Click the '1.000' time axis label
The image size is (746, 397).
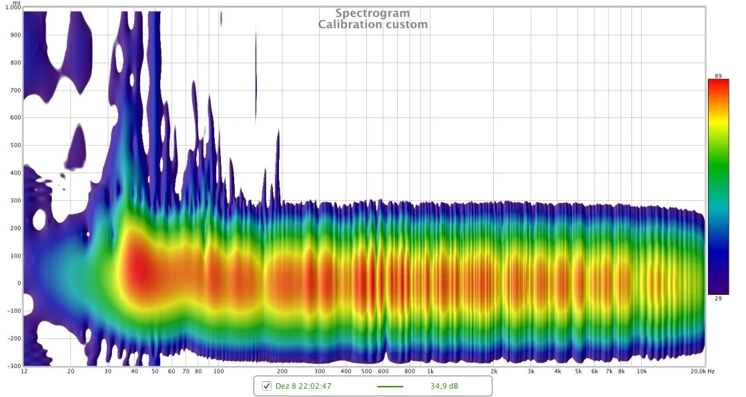click(13, 8)
